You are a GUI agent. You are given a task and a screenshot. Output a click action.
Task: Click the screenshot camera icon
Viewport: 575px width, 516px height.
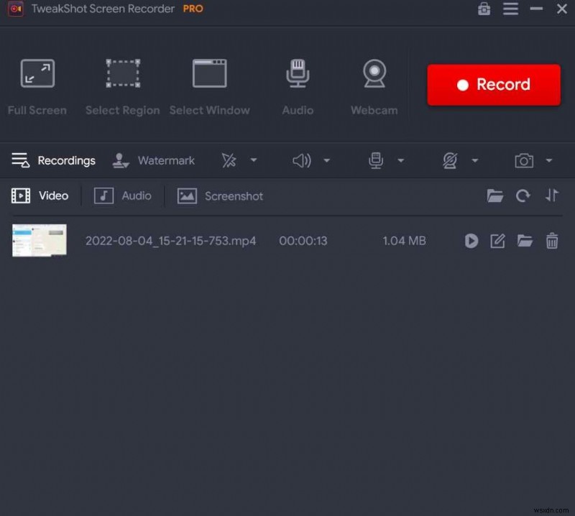click(525, 160)
